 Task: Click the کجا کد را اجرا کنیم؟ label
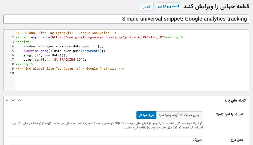point(230,114)
